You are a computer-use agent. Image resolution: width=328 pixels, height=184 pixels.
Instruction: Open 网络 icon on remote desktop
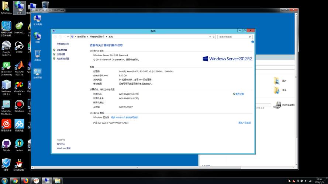[37, 38]
